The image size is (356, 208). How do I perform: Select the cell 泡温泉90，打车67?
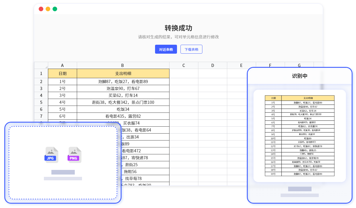[122, 88]
